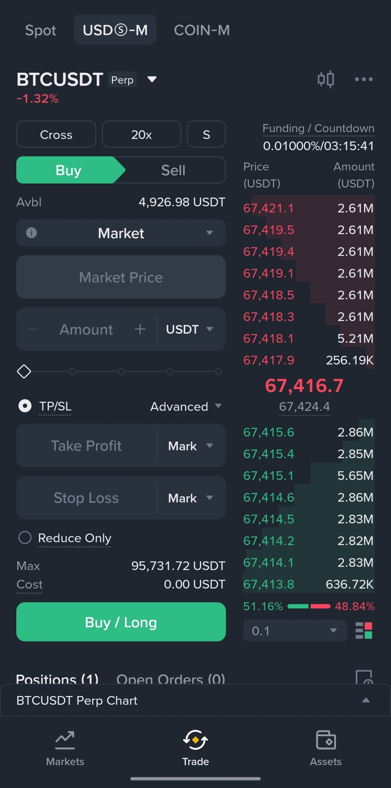Open the 20x leverage setting
The height and width of the screenshot is (788, 391).
click(x=141, y=134)
